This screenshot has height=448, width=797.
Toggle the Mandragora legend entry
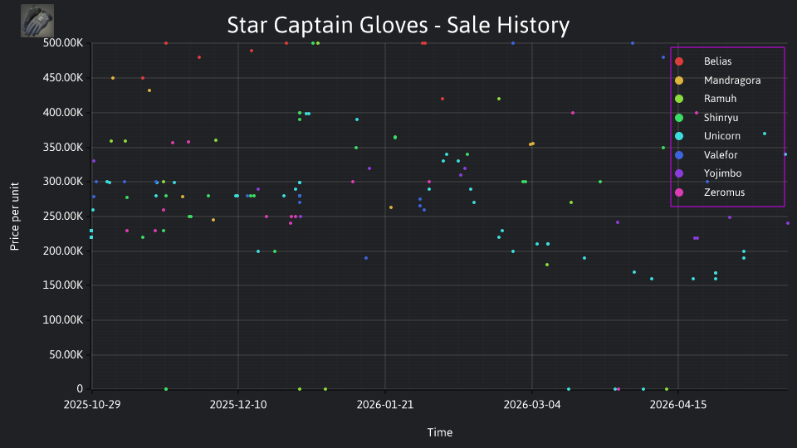[732, 80]
